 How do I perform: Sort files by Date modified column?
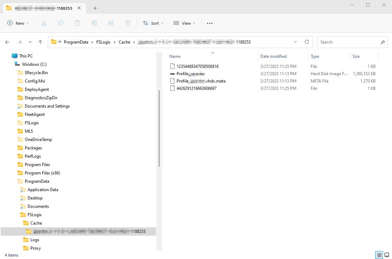pyautogui.click(x=273, y=56)
